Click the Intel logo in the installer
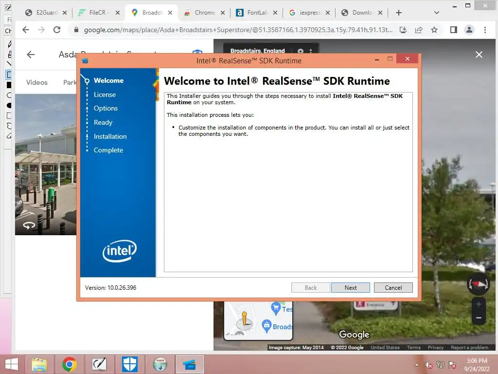498x374 pixels. (120, 251)
